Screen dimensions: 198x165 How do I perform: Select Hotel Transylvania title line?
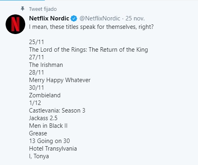pyautogui.click(x=53, y=149)
